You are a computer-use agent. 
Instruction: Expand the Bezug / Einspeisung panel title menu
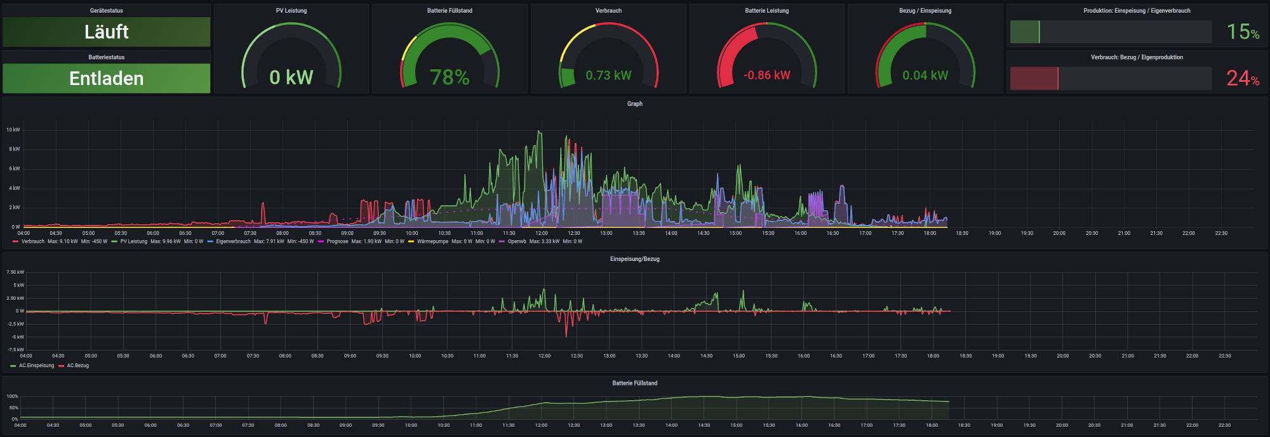point(925,11)
